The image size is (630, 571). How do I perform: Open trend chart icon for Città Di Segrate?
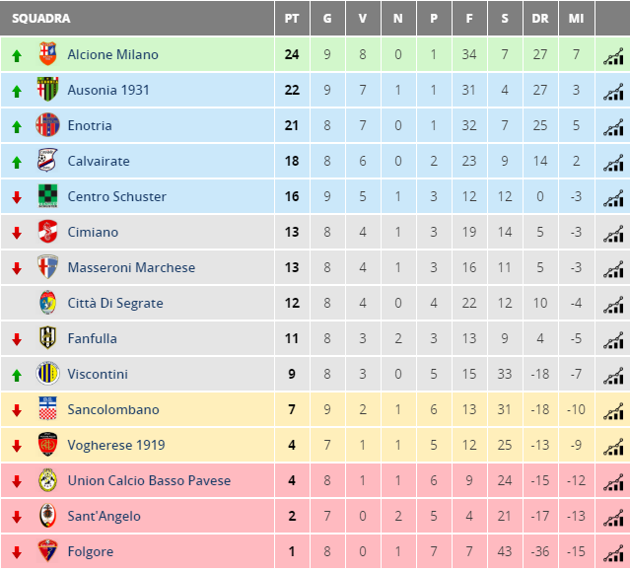(613, 305)
